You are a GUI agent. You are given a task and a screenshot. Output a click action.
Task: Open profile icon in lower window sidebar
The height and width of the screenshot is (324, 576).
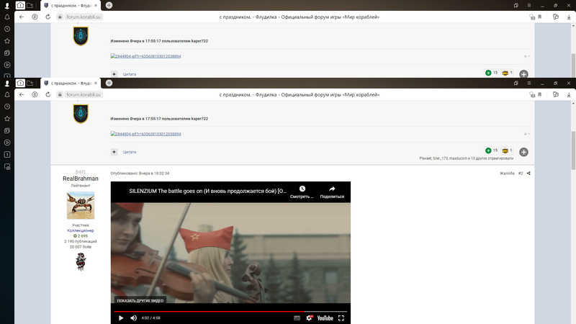(x=7, y=84)
